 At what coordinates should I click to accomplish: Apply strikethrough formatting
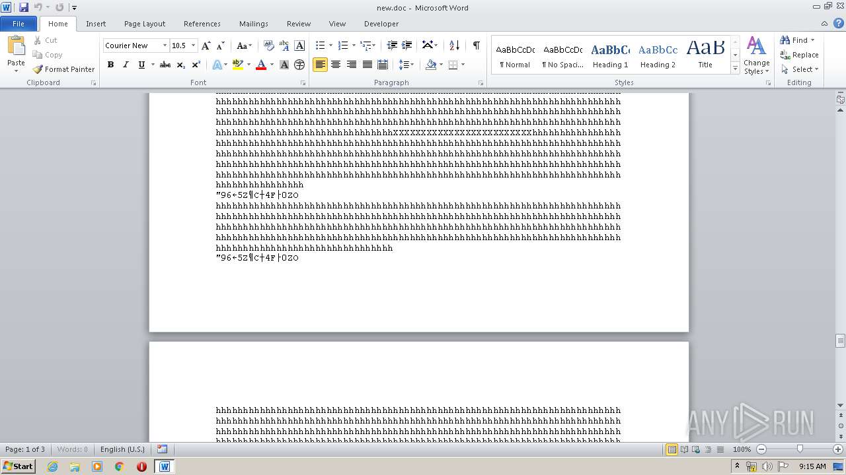pos(165,65)
